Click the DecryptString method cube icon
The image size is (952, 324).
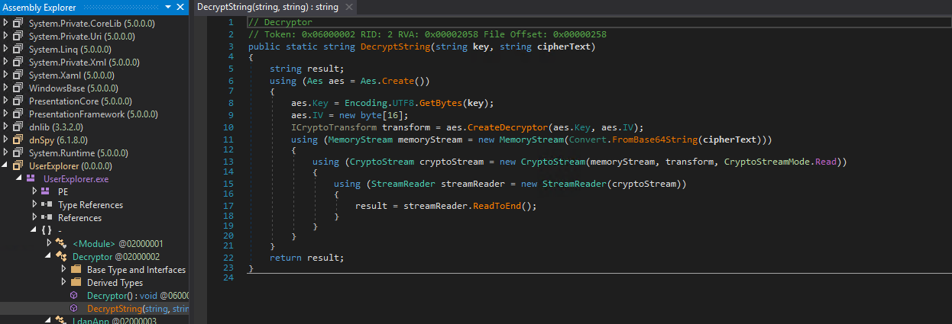tap(74, 309)
